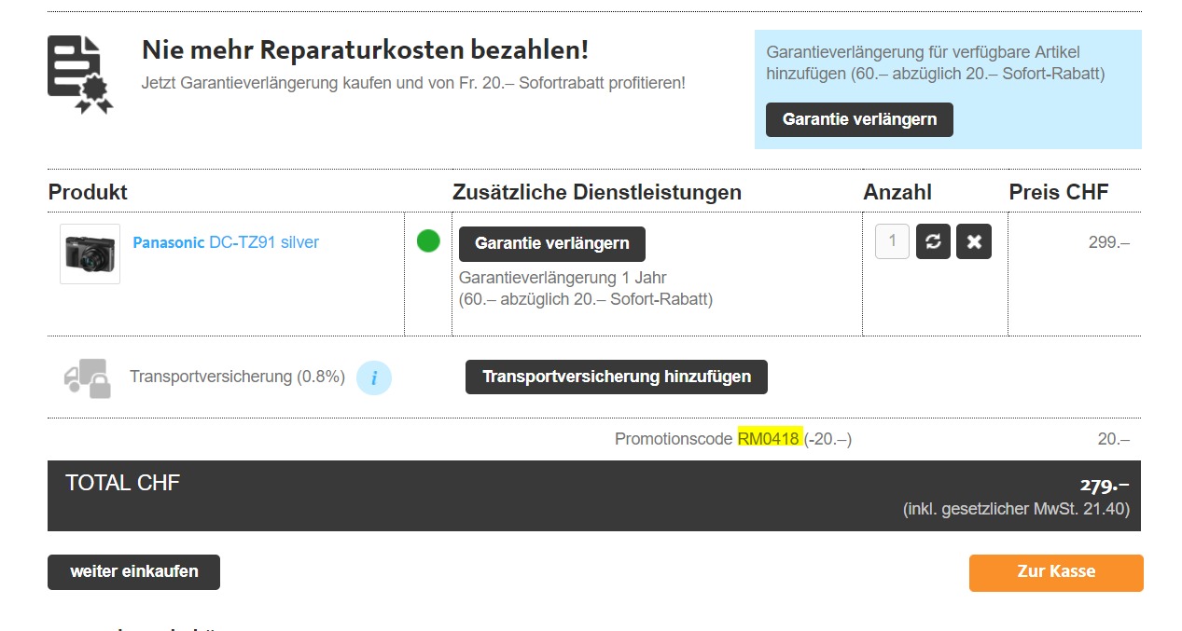The image size is (1182, 631).
Task: Open the Panasonic DC-TZ91 silver link
Action: point(226,242)
